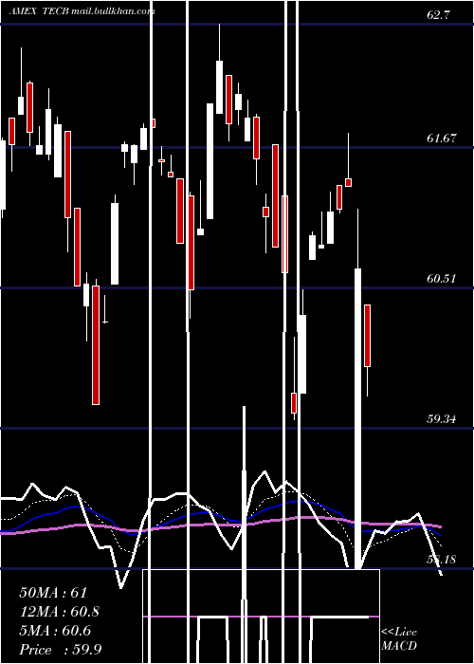Click the 50MA : 61 value
This screenshot has width=474, height=664.
tap(53, 593)
